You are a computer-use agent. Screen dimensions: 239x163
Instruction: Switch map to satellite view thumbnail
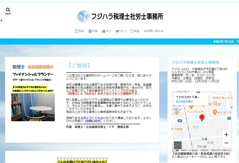pyautogui.click(x=178, y=145)
